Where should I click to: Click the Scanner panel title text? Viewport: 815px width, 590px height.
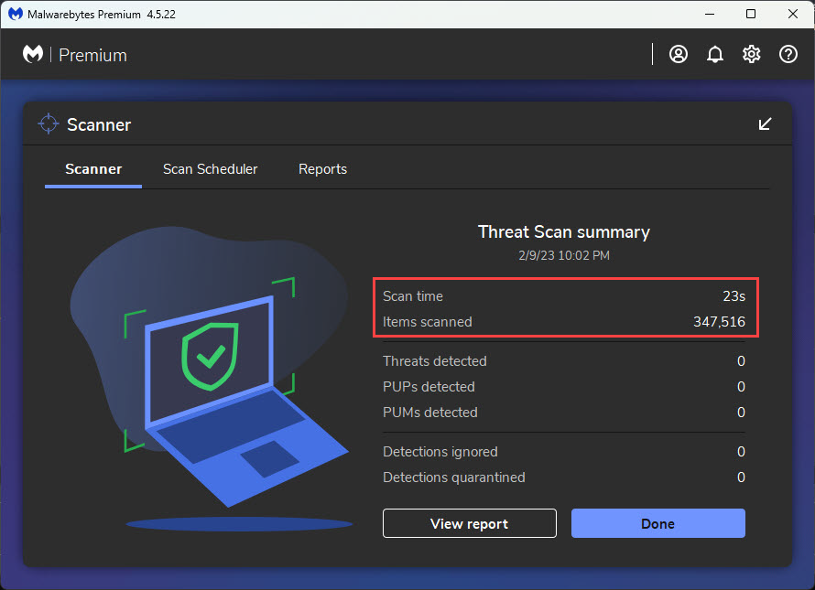coord(99,124)
